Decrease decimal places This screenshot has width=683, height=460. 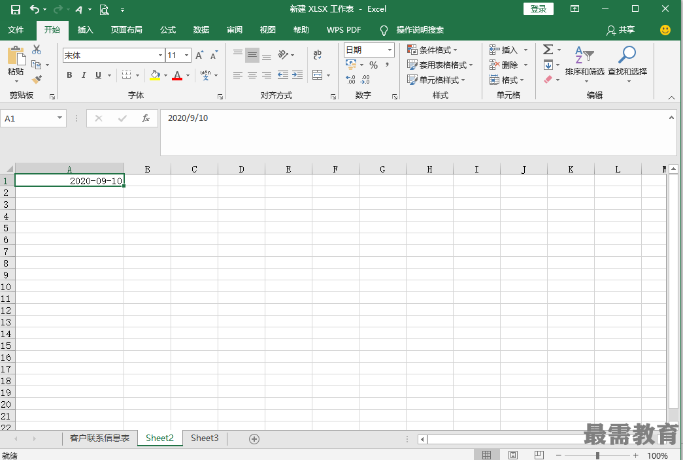(x=365, y=79)
